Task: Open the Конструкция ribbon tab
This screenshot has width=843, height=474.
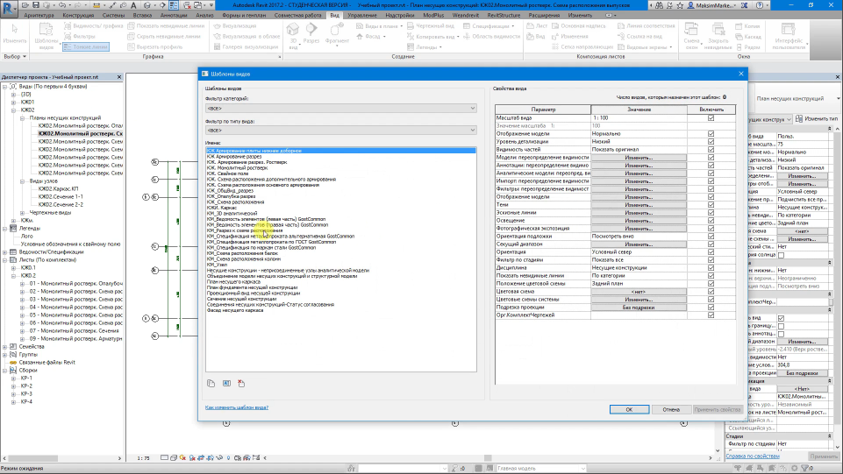Action: click(78, 15)
